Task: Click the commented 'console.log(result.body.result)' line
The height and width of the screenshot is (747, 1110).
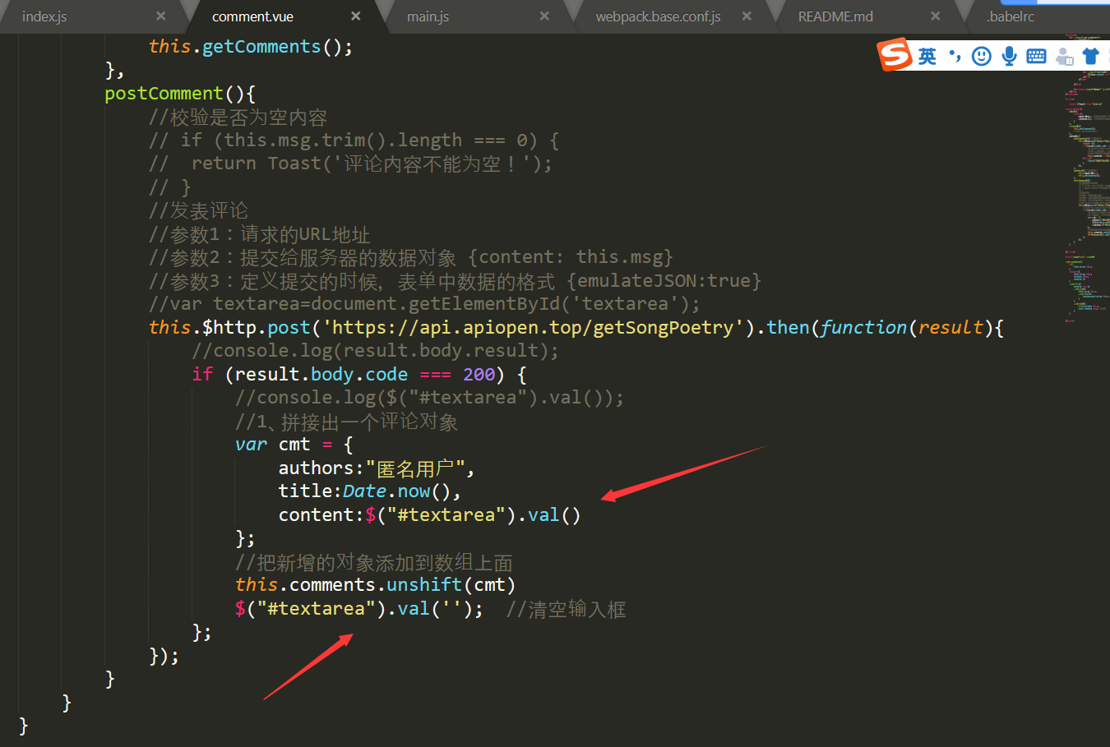Action: (375, 351)
